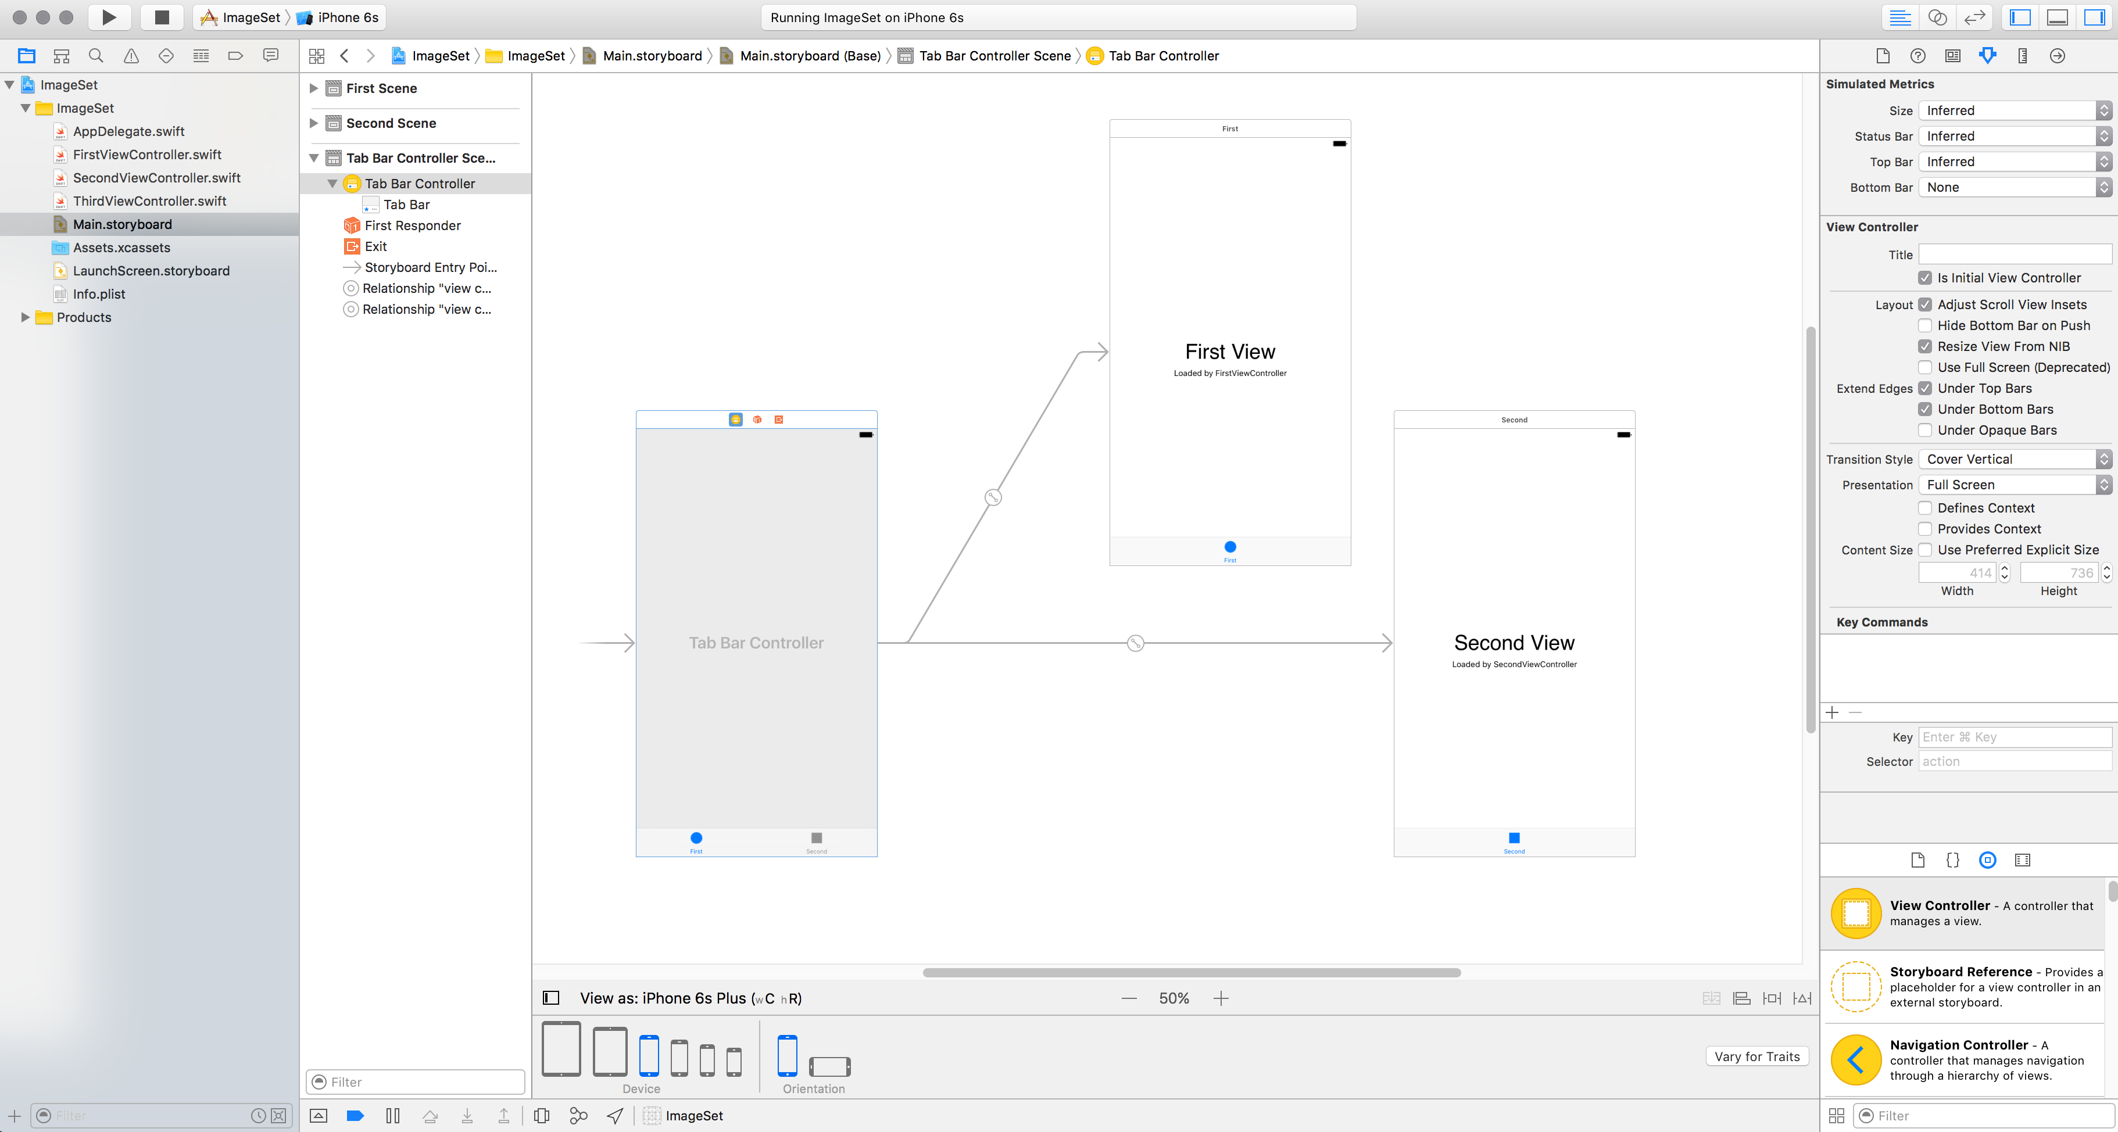Open the Issue navigator warning triangle

[x=131, y=55]
